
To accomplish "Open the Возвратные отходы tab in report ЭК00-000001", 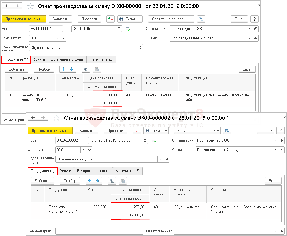I will 67,59.
